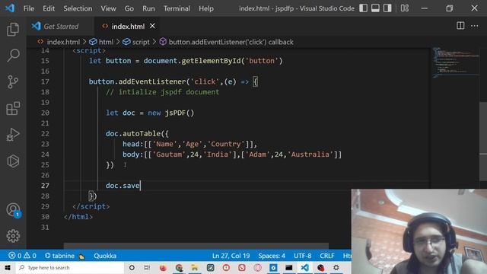Screen dimensions: 487x274
Task: Open the hexagon play icon view in activity bar
Action: pyautogui.click(x=13, y=161)
